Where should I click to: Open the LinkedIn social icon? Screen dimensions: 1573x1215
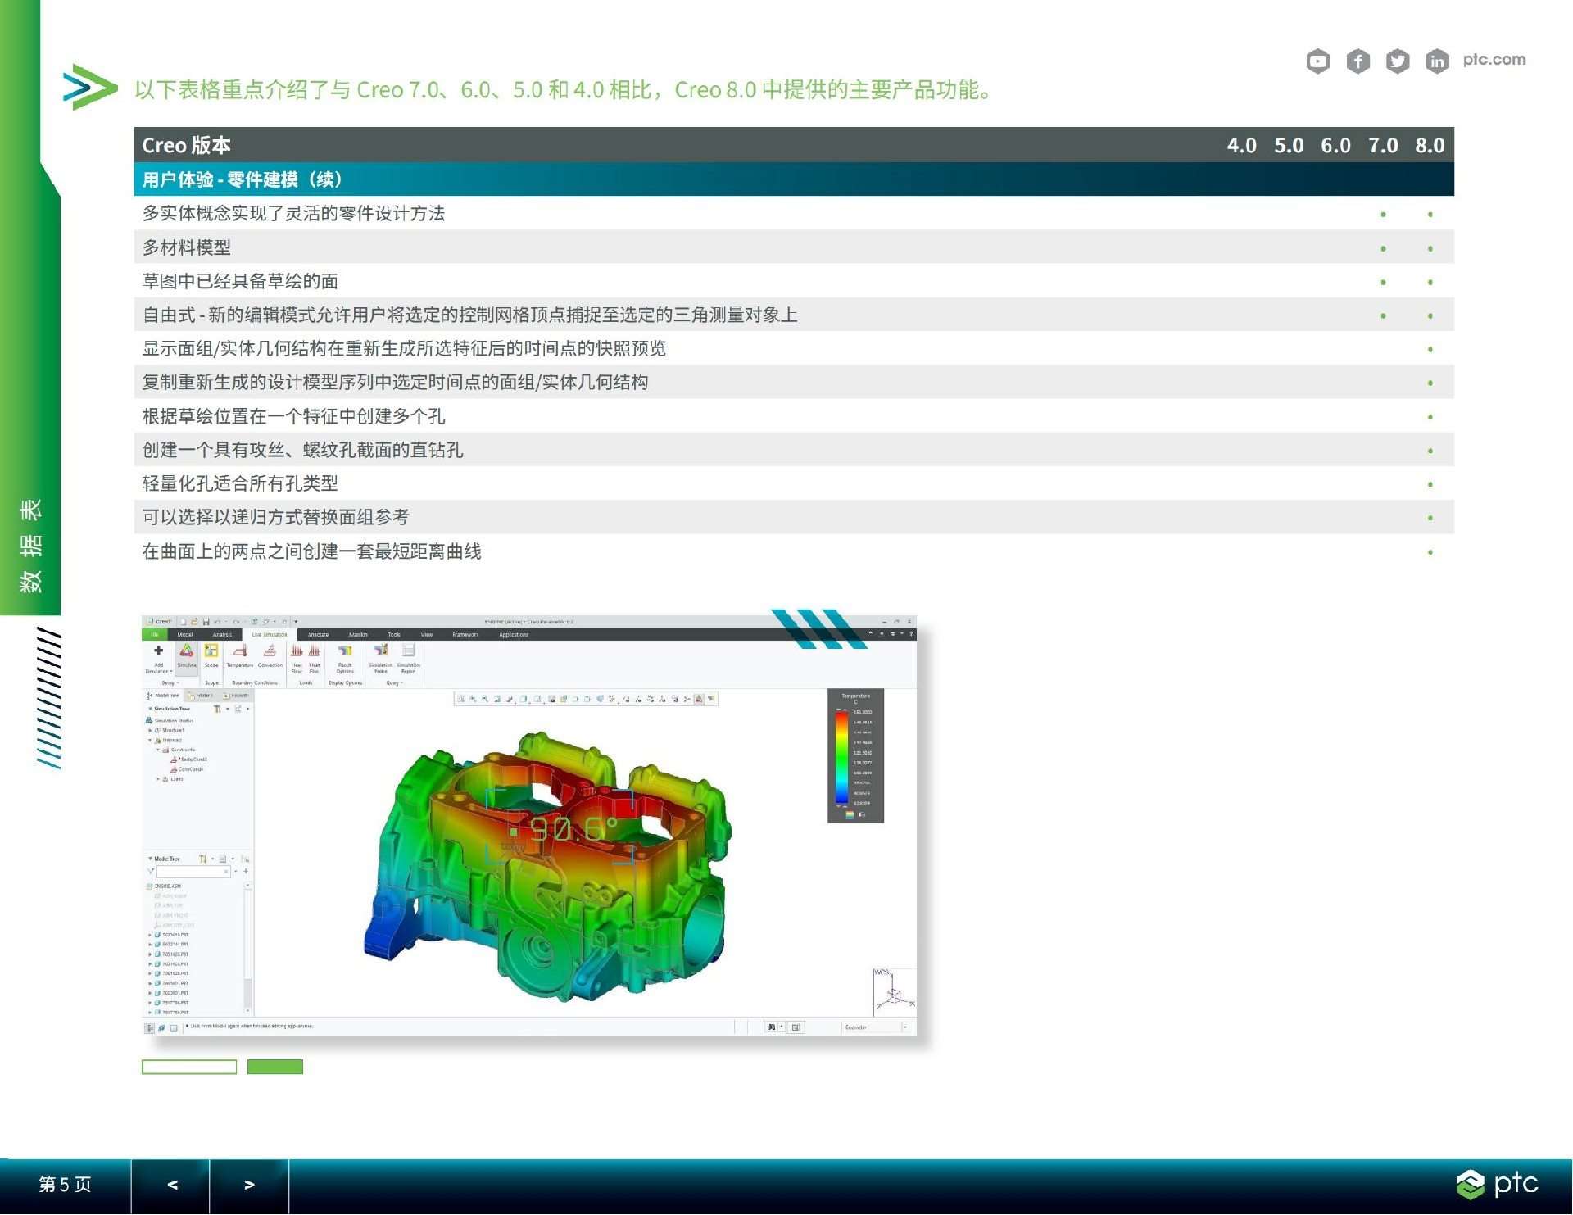[1437, 61]
